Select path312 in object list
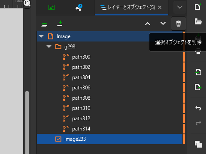The image size is (206, 154). click(110, 118)
